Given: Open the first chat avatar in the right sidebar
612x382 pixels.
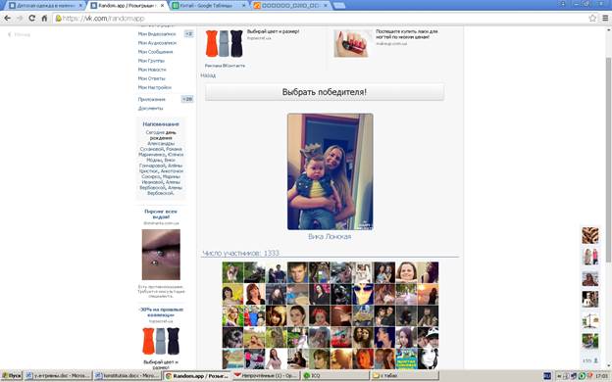Looking at the screenshot, I should pos(590,235).
